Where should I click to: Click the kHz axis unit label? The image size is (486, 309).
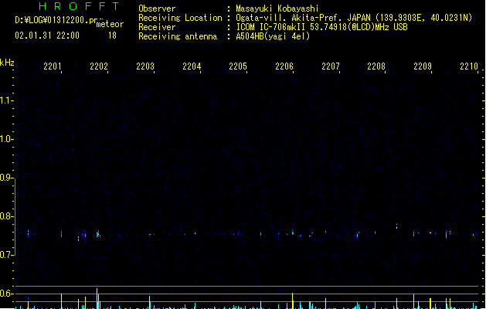pyautogui.click(x=7, y=63)
